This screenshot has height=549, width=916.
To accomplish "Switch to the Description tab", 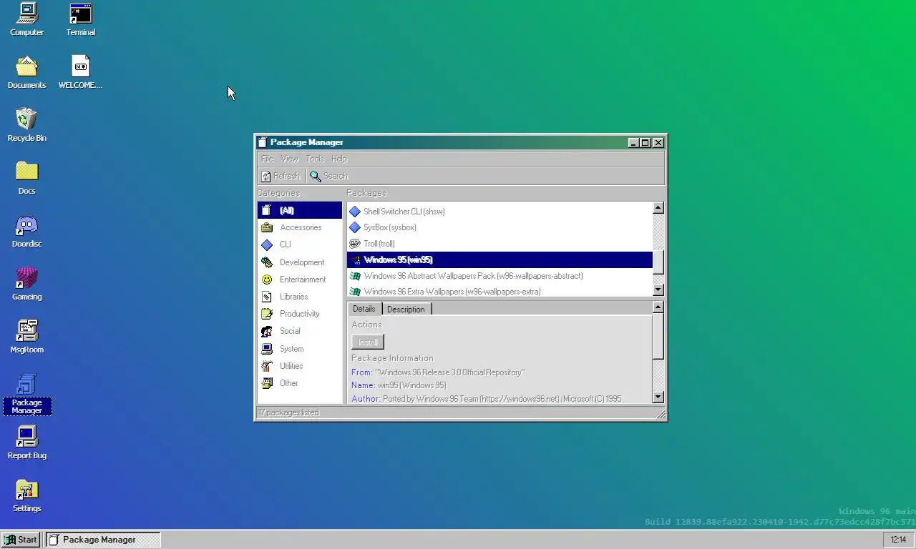I will click(x=406, y=309).
